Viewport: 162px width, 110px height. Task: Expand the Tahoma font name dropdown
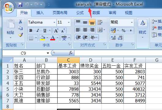(54, 22)
